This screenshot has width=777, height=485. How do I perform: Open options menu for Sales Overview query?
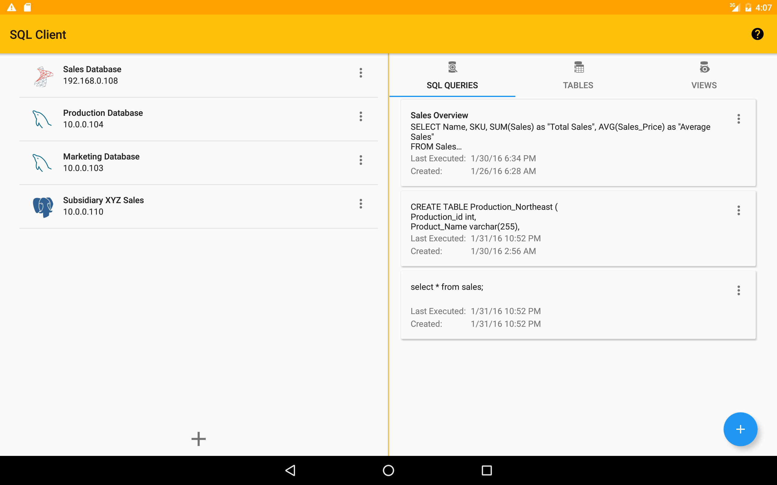tap(738, 119)
